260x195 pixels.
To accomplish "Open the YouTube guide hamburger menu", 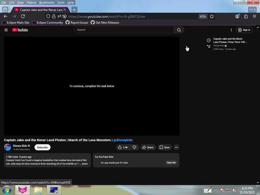I will pyautogui.click(x=6, y=30).
